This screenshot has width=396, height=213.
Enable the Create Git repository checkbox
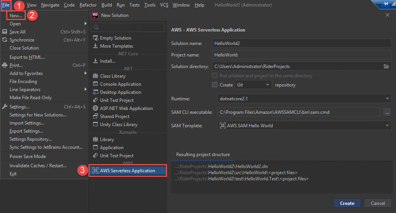(x=215, y=85)
